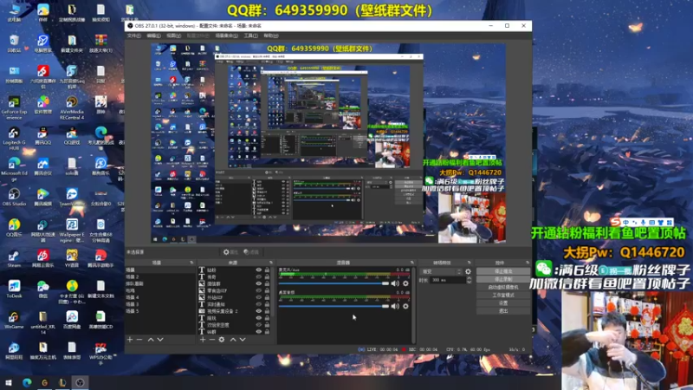The width and height of the screenshot is (693, 390).
Task: Move the selected source up
Action: point(233,340)
